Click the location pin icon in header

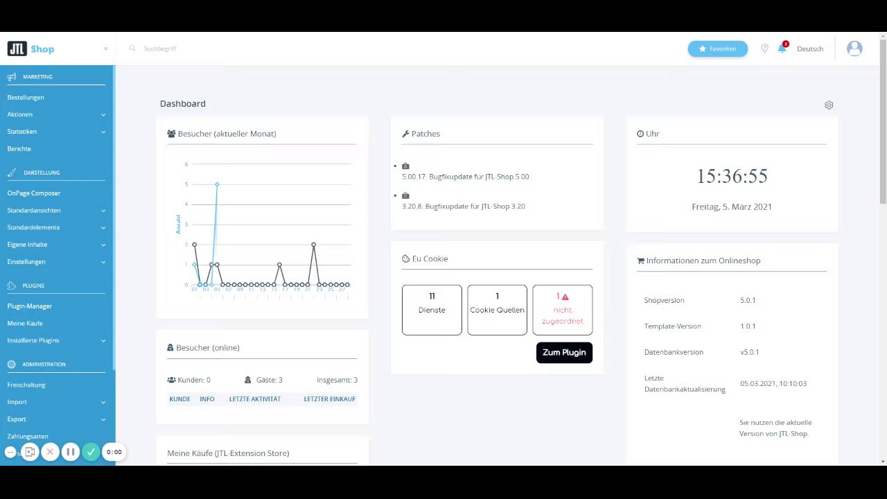764,49
